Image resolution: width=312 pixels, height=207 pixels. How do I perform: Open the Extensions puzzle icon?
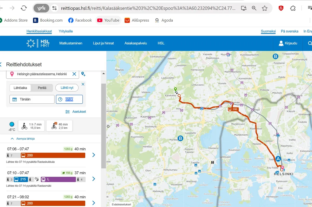click(293, 8)
